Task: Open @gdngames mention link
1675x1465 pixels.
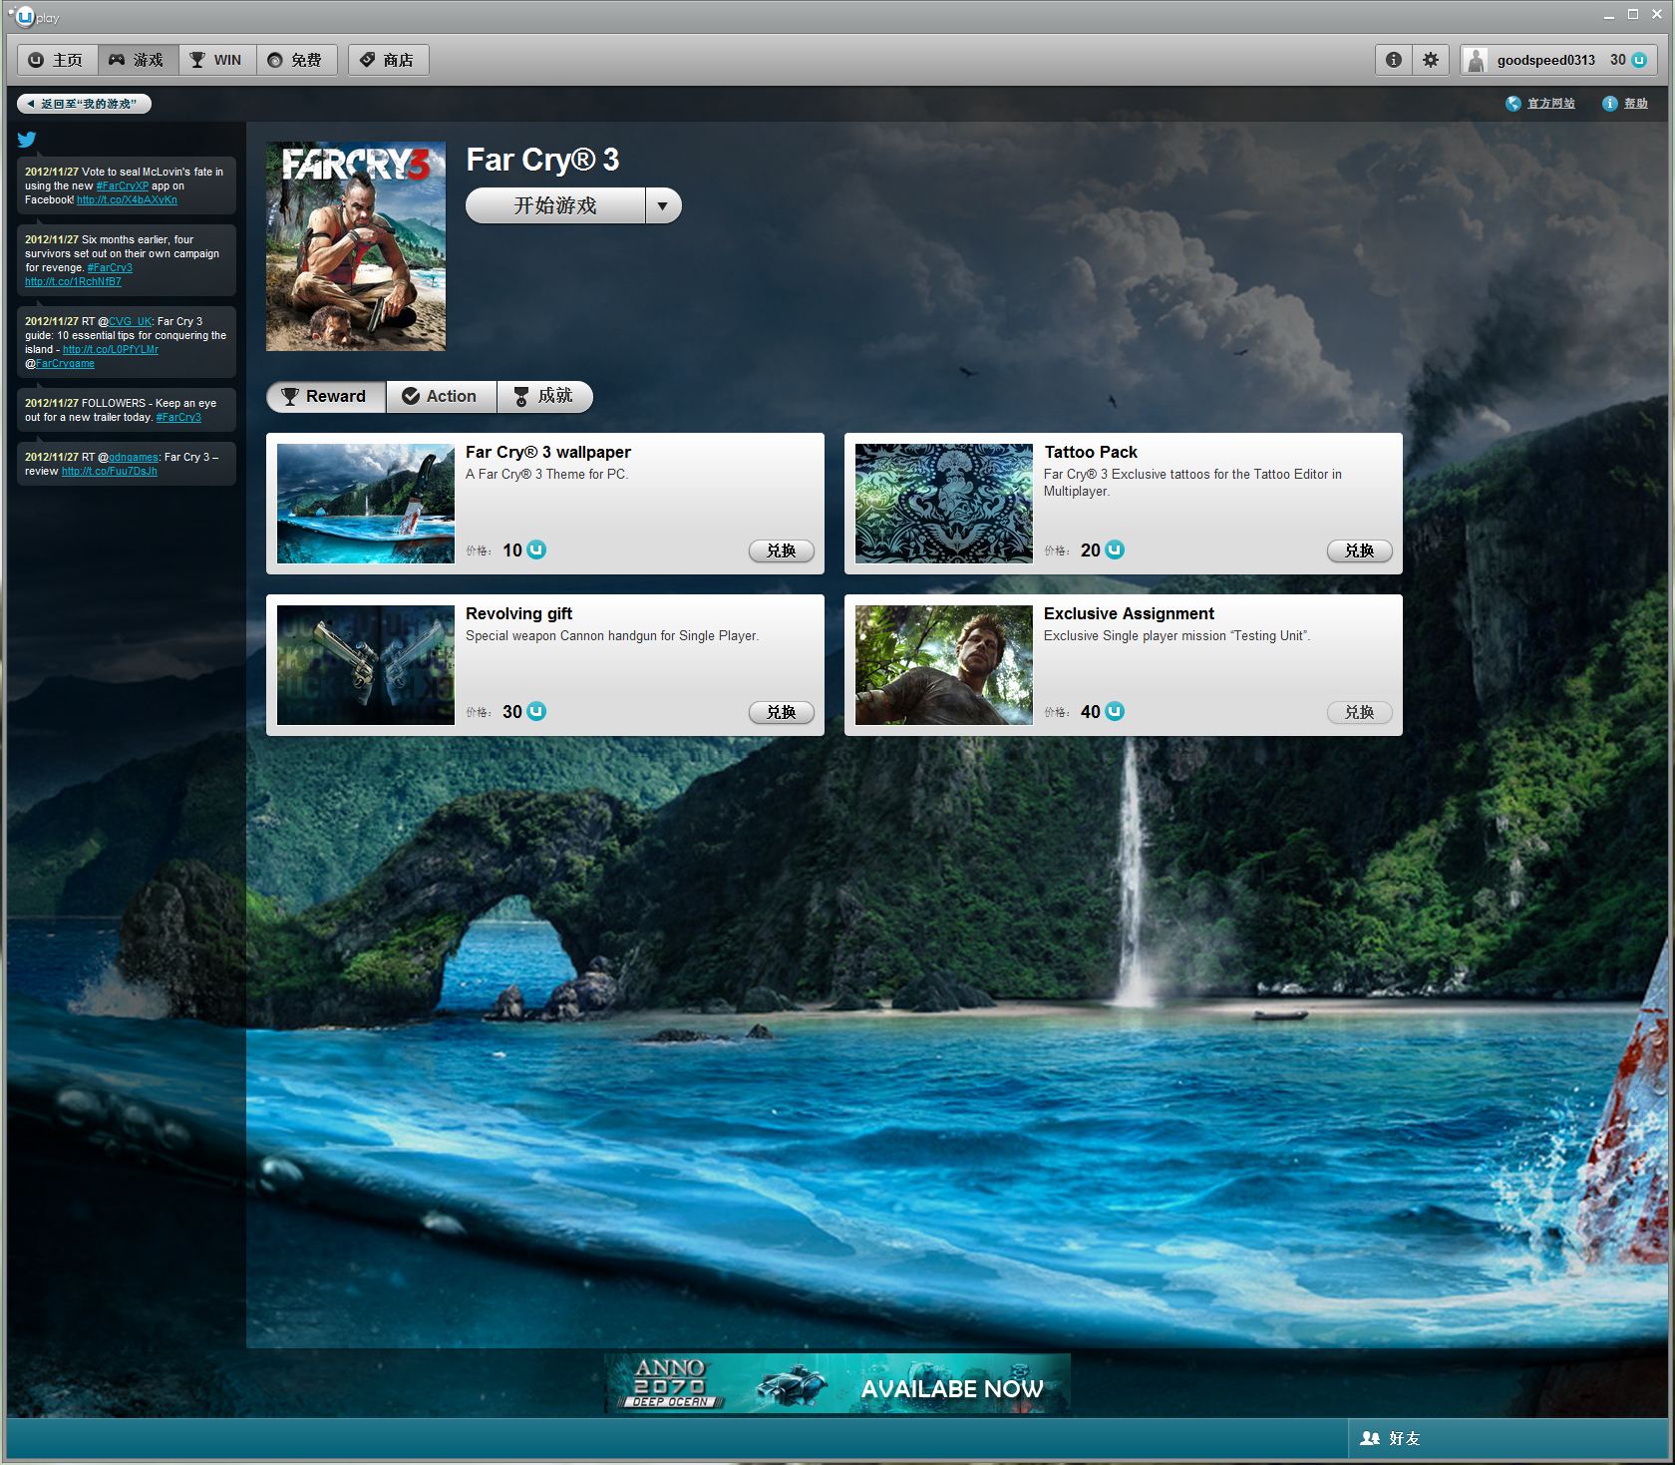Action: click(x=134, y=457)
